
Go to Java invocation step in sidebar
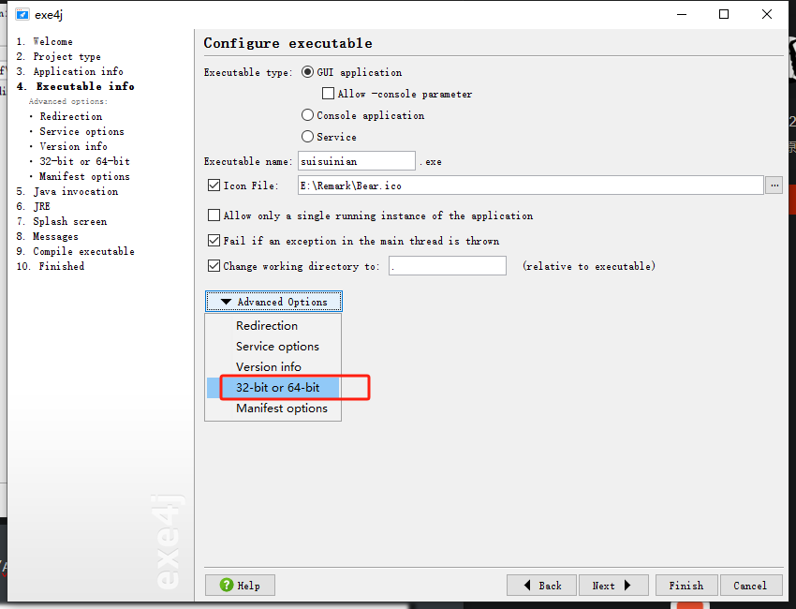(75, 191)
